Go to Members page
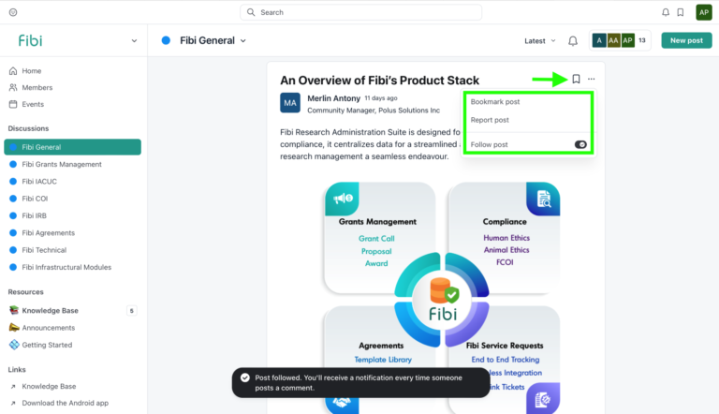 click(37, 87)
